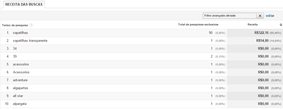Click the Termo de pesquisa header

tap(15, 25)
